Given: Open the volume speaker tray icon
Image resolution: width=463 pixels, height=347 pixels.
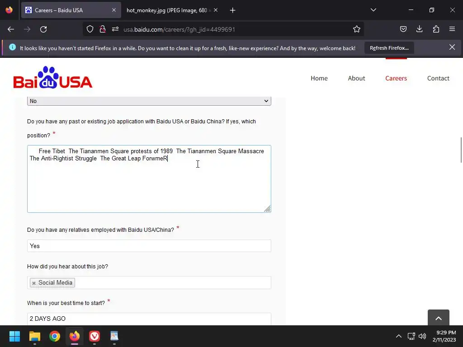Looking at the screenshot, I should coord(423,336).
